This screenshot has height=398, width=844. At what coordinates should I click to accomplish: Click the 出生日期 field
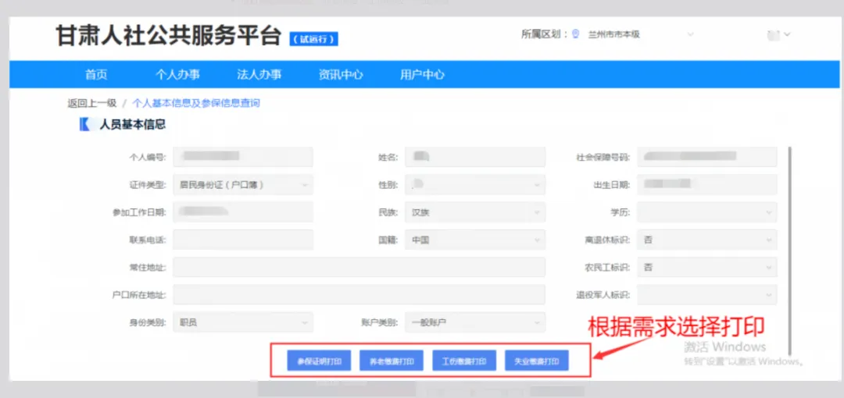(x=706, y=185)
